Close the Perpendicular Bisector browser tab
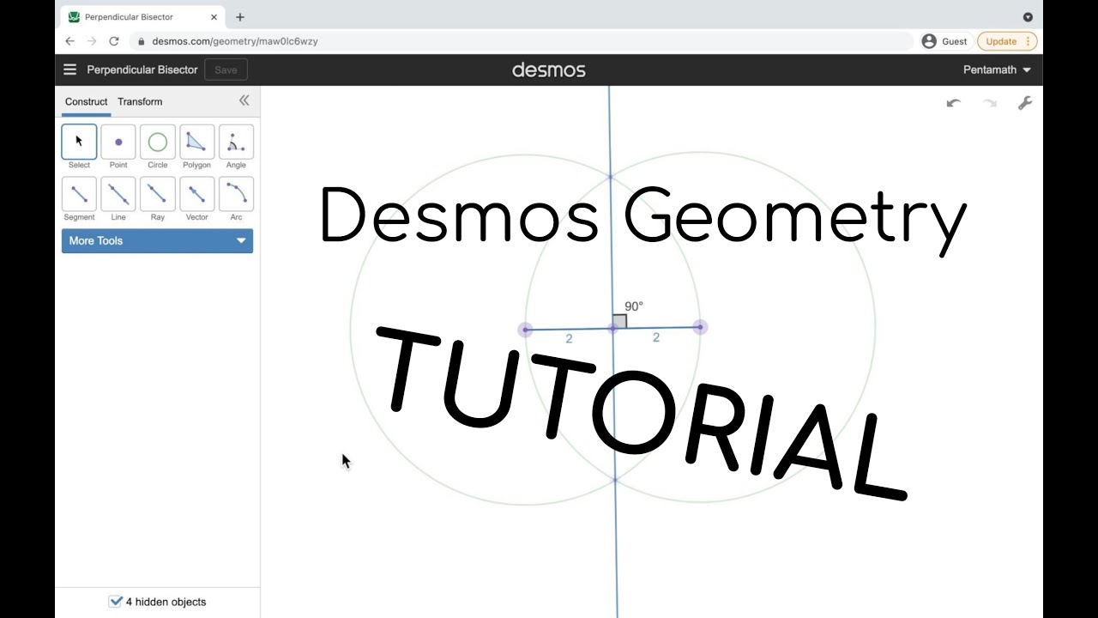The height and width of the screenshot is (618, 1098). (x=214, y=17)
